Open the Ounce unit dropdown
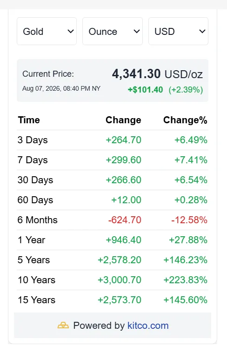227x346 pixels. (x=113, y=31)
